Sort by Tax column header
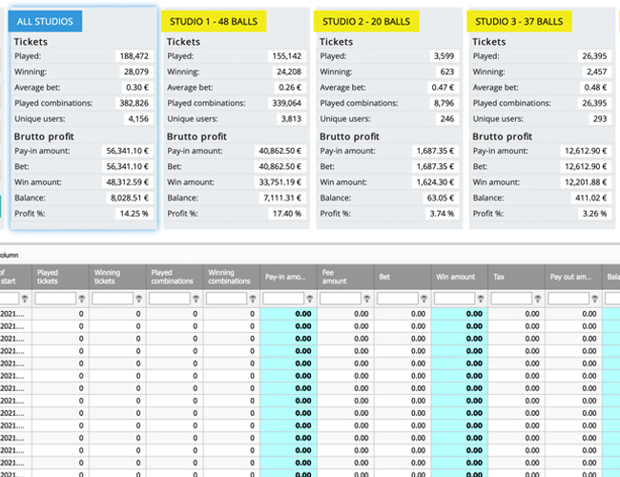This screenshot has height=477, width=620. point(516,277)
